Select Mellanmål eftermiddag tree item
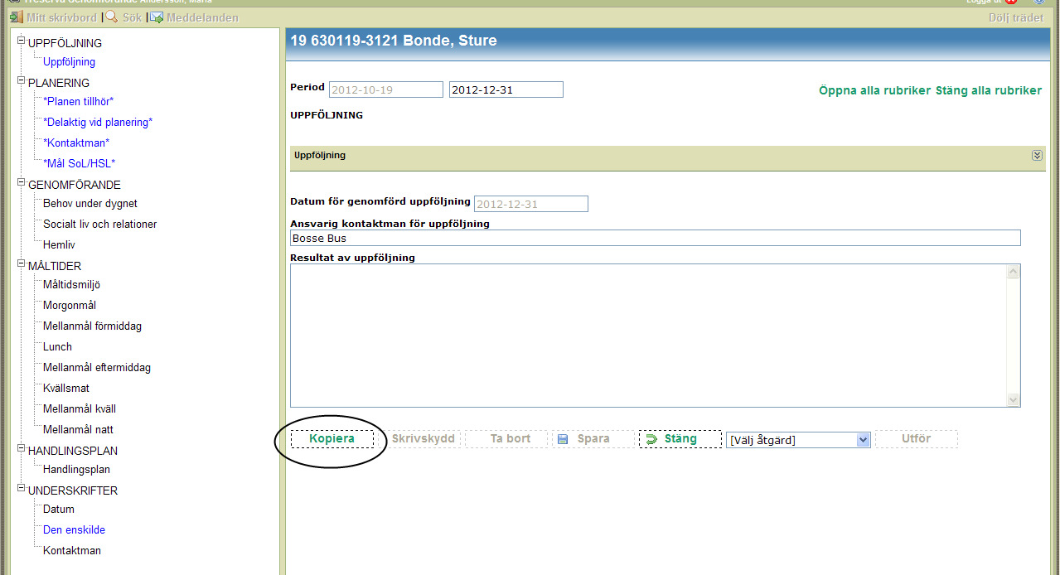Viewport: 1060px width, 575px height. click(x=97, y=368)
